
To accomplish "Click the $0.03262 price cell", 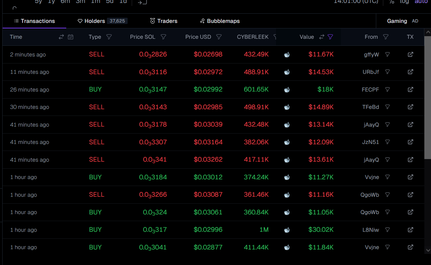I will click(208, 159).
